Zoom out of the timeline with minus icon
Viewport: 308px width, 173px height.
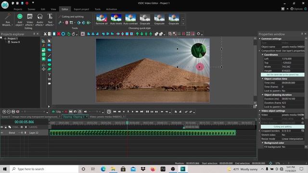point(9,111)
